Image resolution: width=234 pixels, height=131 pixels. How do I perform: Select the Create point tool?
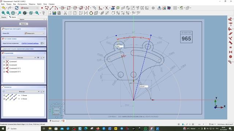point(42,8)
